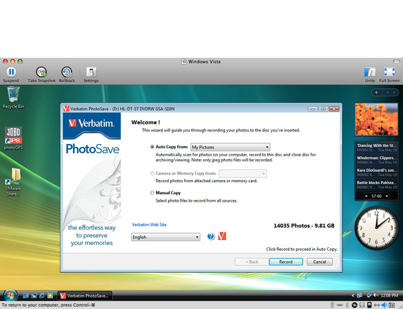
Task: Click the Cancel button
Action: pyautogui.click(x=320, y=262)
